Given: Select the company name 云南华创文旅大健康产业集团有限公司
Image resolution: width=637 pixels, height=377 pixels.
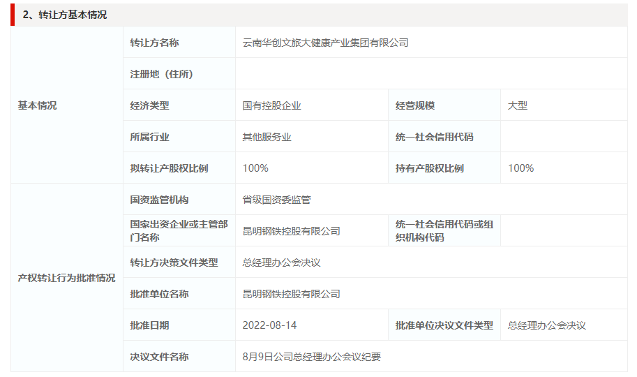Looking at the screenshot, I should click(x=325, y=43).
